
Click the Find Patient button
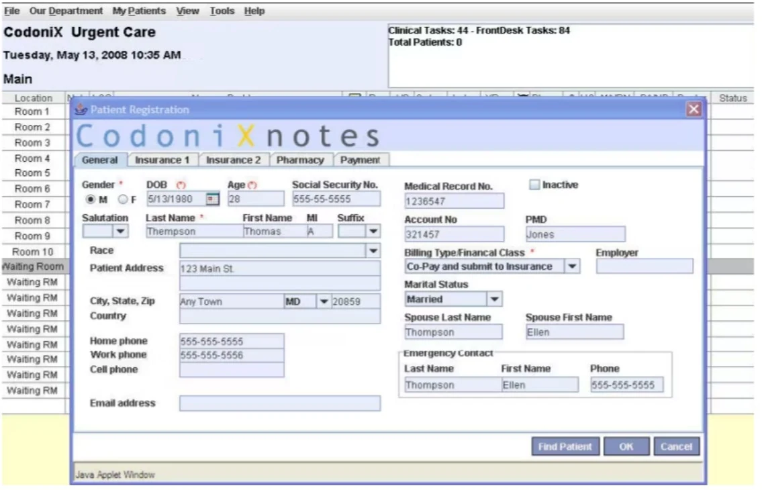click(x=565, y=446)
